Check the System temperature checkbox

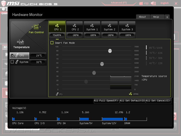coord(12,62)
